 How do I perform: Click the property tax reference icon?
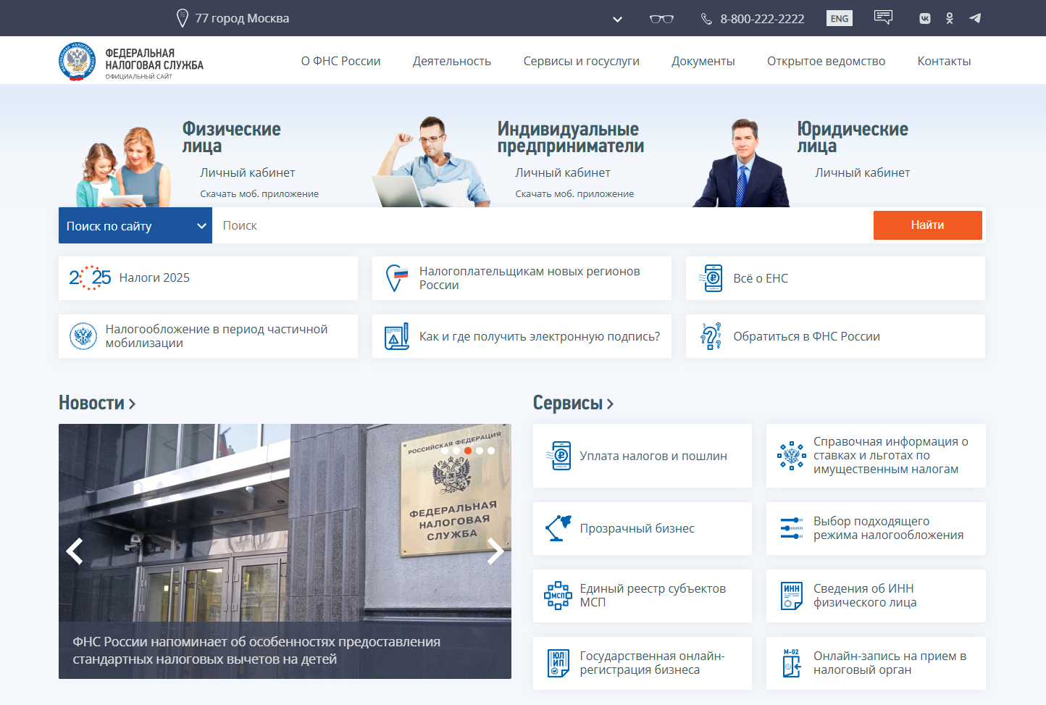click(792, 456)
